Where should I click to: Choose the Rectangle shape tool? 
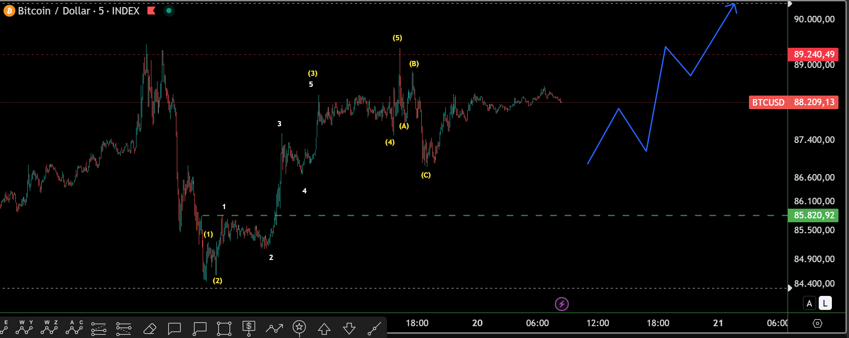pos(224,328)
